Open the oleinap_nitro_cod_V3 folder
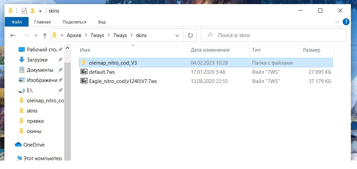Image resolution: width=357 pixels, height=169 pixels. [x=113, y=63]
